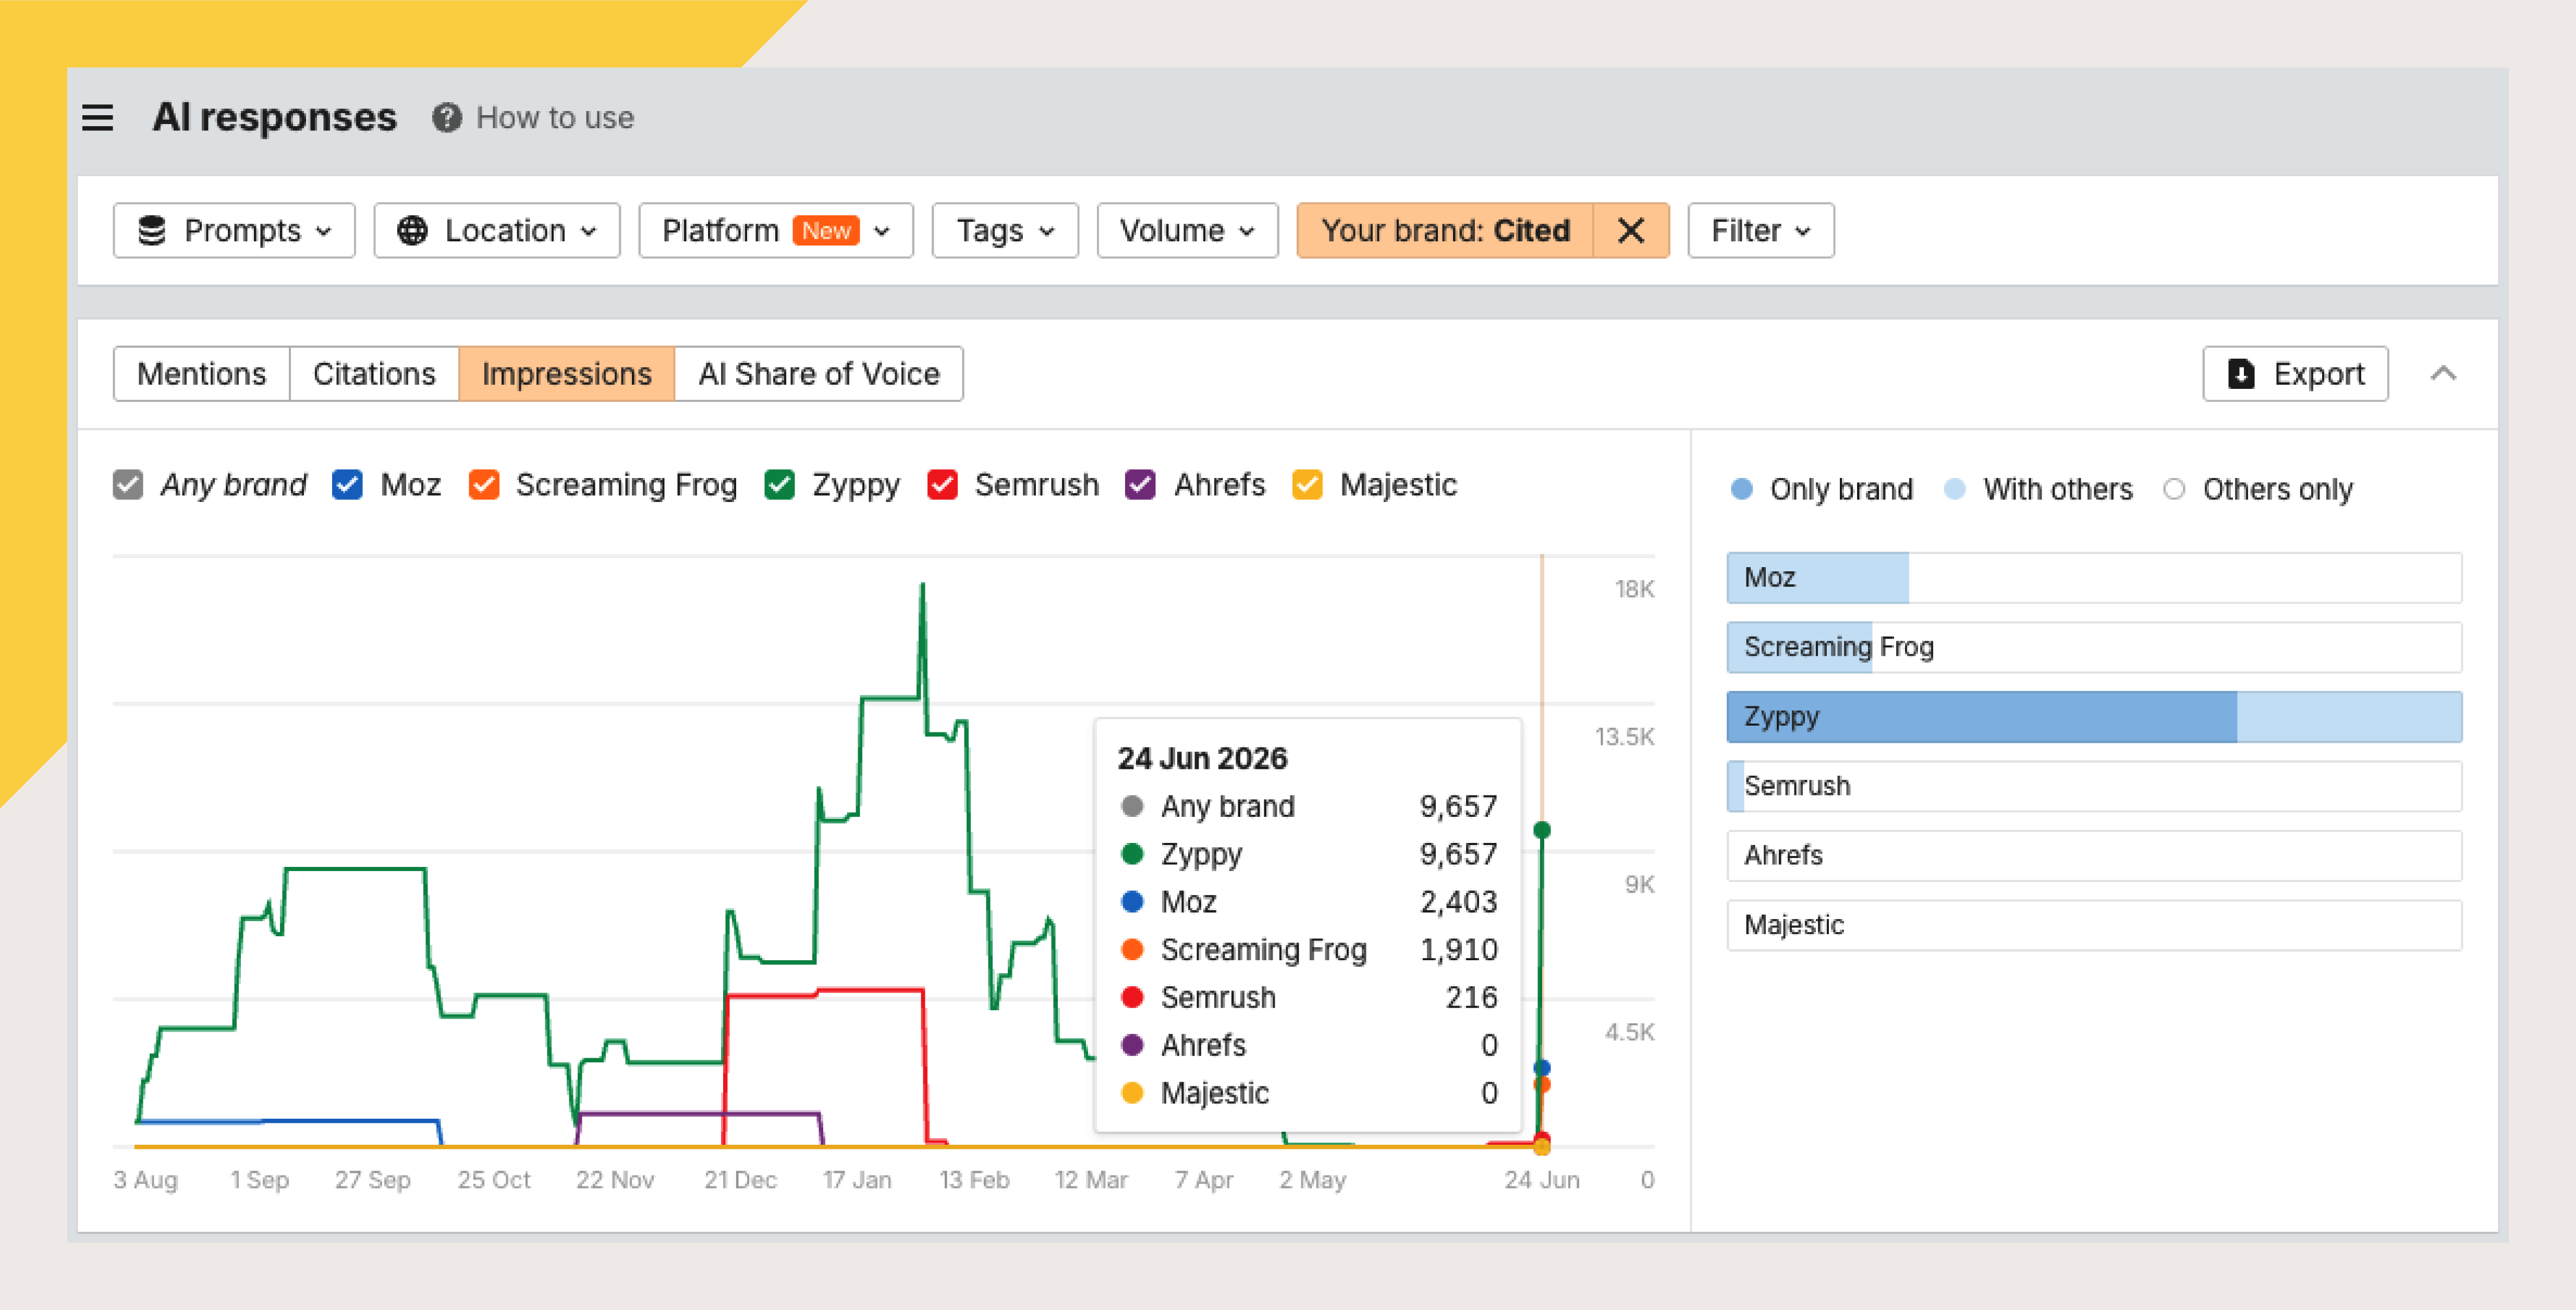Screen dimensions: 2576x1310
Task: Select the Others only legend option
Action: click(2258, 489)
